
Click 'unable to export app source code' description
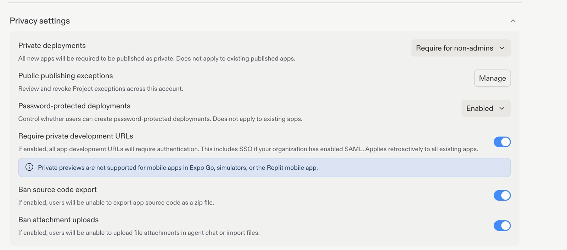pyautogui.click(x=116, y=203)
